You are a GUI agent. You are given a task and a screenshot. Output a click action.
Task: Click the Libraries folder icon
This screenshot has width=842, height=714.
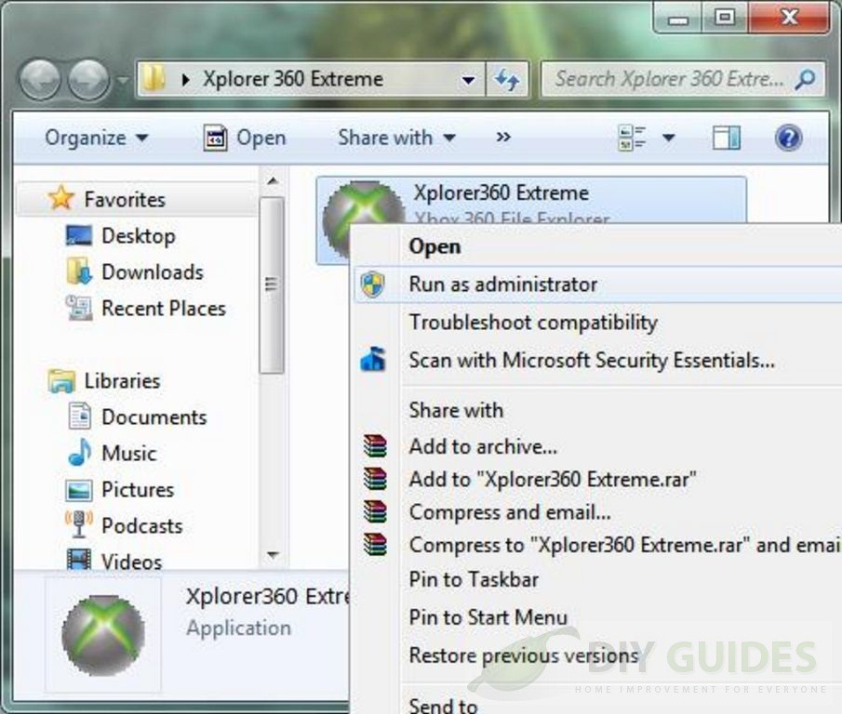click(x=61, y=381)
